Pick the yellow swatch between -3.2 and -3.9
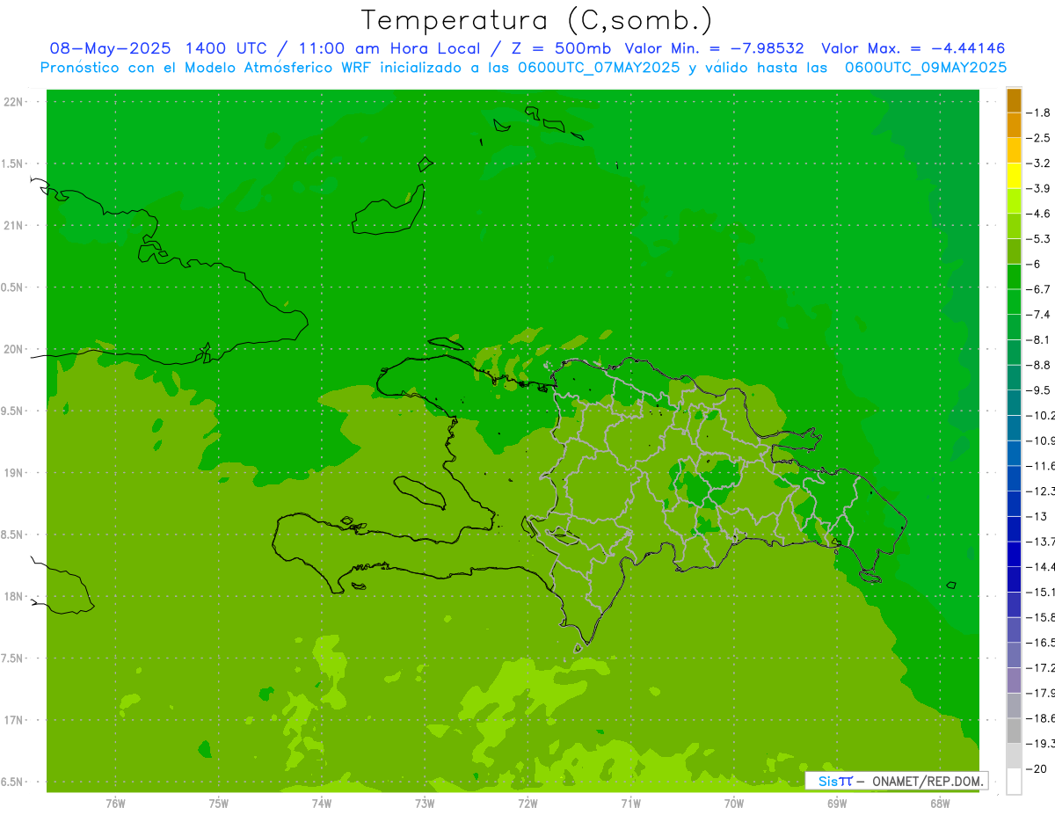 point(1014,176)
